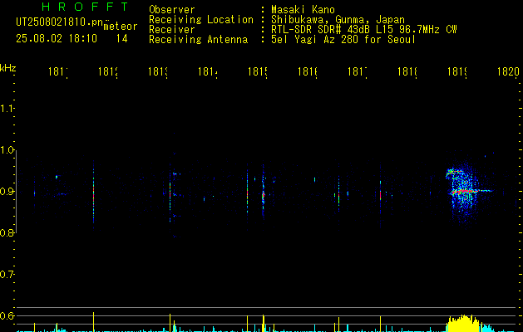Click the 0.9 frequency axis label
Image resolution: width=523 pixels, height=332 pixels.
pos(6,191)
